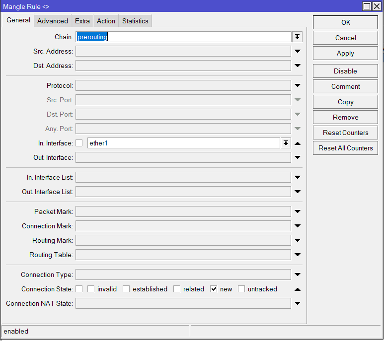Open the In. Interface dropdown list
The width and height of the screenshot is (384, 341).
click(286, 143)
